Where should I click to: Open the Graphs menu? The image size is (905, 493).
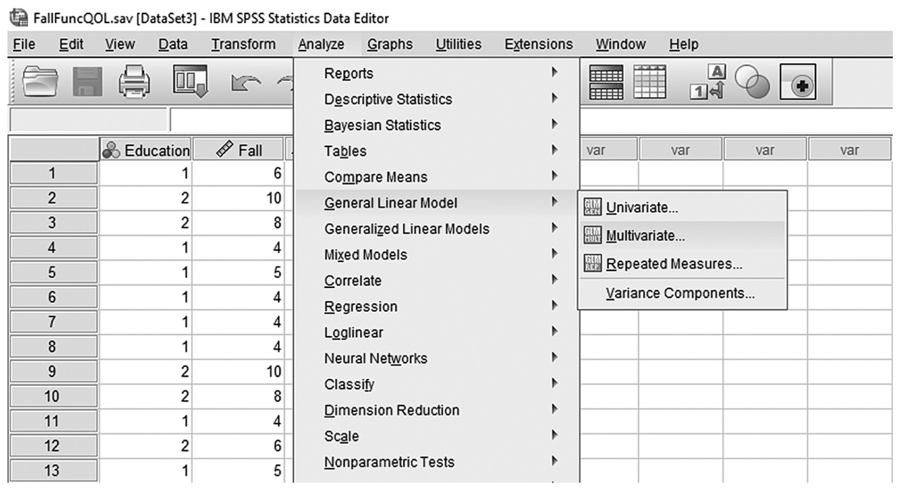click(x=390, y=44)
